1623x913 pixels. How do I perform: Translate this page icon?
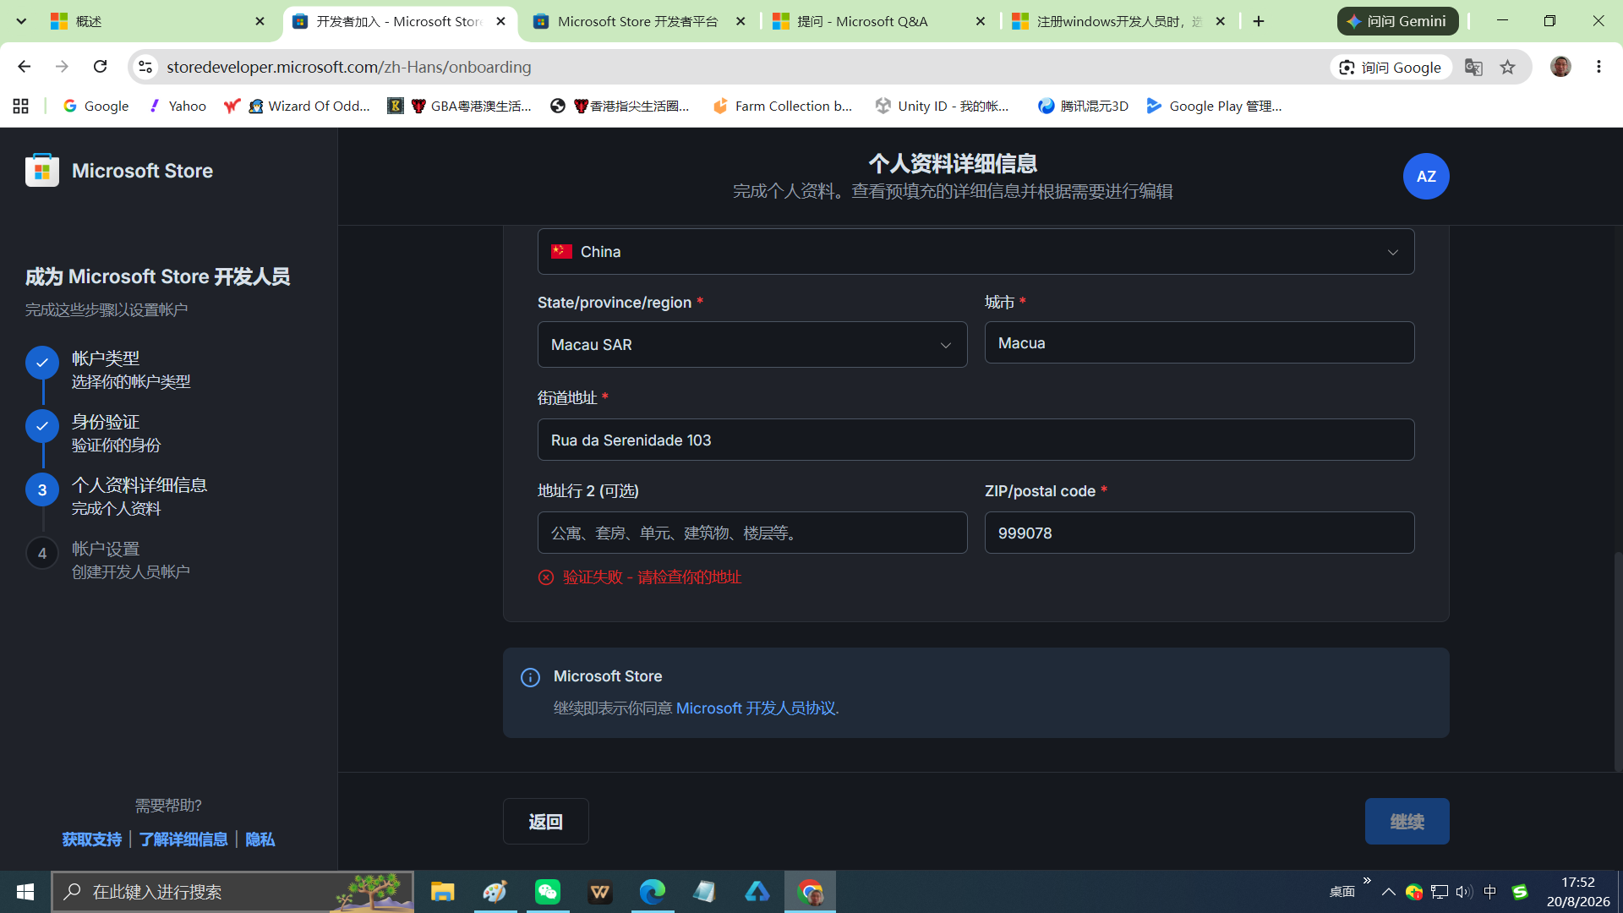(x=1473, y=67)
